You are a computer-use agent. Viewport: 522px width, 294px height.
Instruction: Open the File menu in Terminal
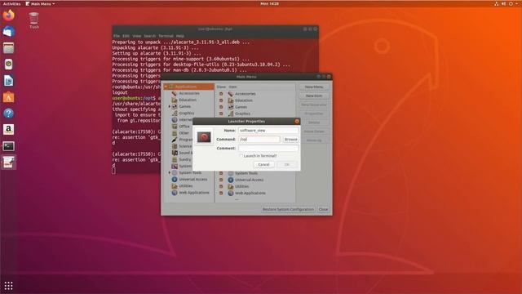[x=117, y=36]
